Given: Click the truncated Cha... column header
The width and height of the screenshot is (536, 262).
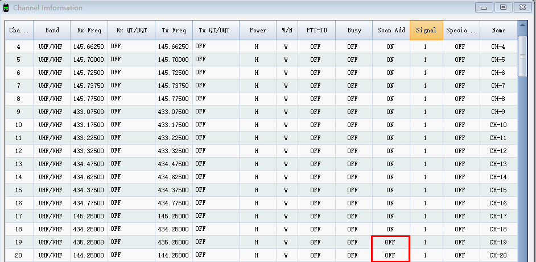Looking at the screenshot, I should coord(19,30).
